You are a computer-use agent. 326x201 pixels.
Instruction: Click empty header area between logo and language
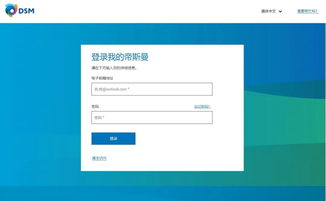click(x=145, y=11)
